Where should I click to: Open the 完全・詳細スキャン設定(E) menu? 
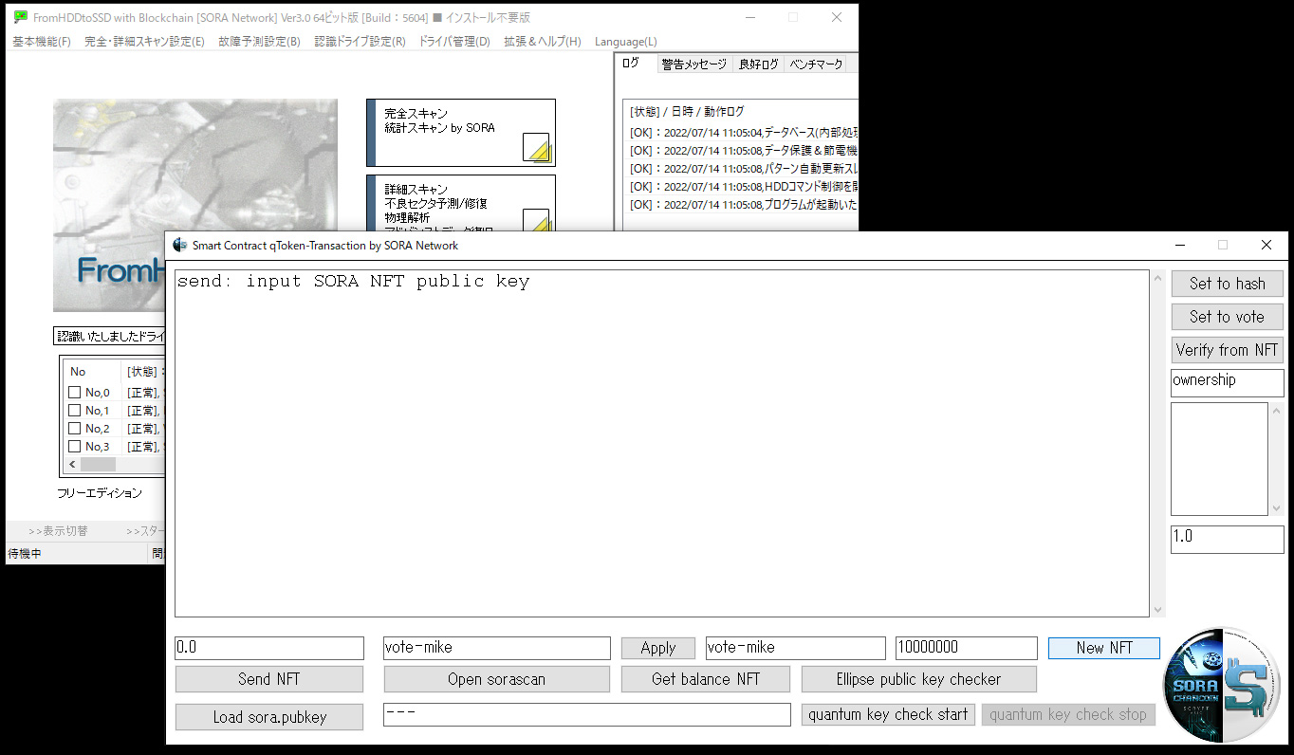point(144,42)
